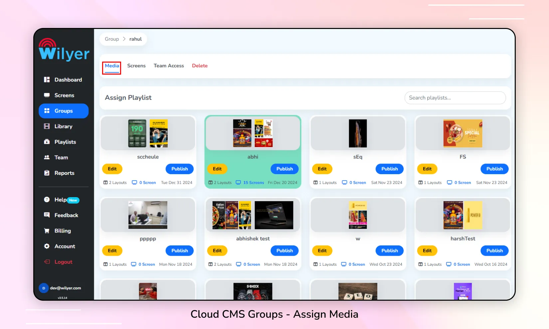Click the Billing cart icon
This screenshot has width=549, height=329.
[47, 230]
